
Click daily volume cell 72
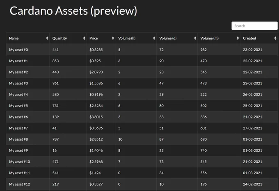tap(161, 50)
